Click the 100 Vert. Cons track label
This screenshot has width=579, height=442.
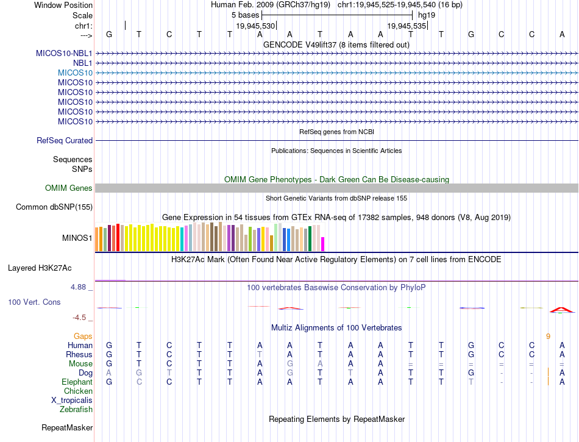click(x=34, y=302)
